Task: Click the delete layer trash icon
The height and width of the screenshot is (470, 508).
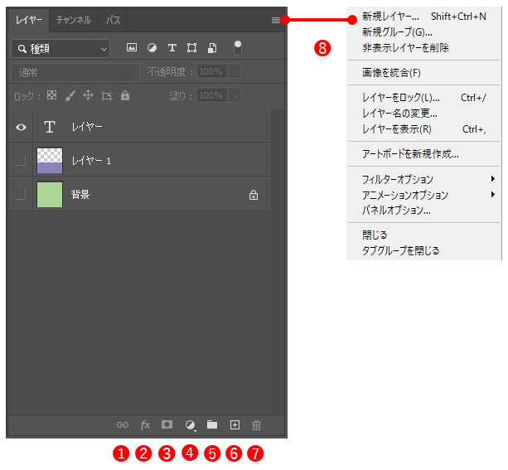Action: click(256, 425)
